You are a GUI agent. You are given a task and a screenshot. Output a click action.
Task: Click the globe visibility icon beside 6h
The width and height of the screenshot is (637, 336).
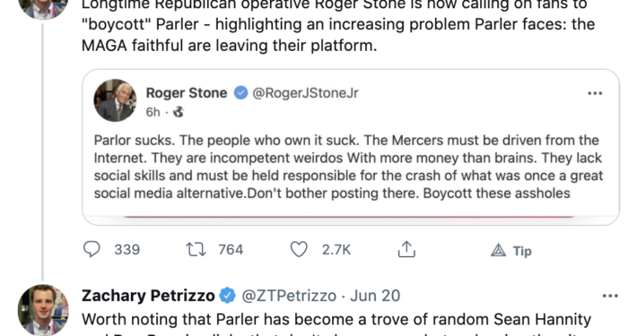[179, 112]
